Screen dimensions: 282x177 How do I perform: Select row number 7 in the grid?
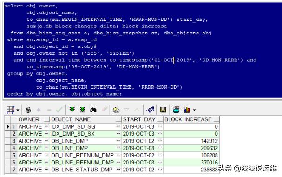pyautogui.click(x=13, y=170)
